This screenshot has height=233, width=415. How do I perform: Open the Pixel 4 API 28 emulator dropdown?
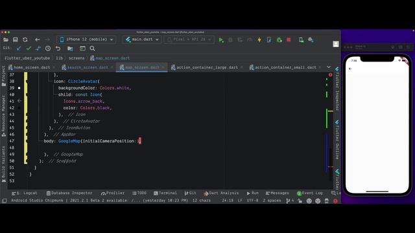click(189, 39)
